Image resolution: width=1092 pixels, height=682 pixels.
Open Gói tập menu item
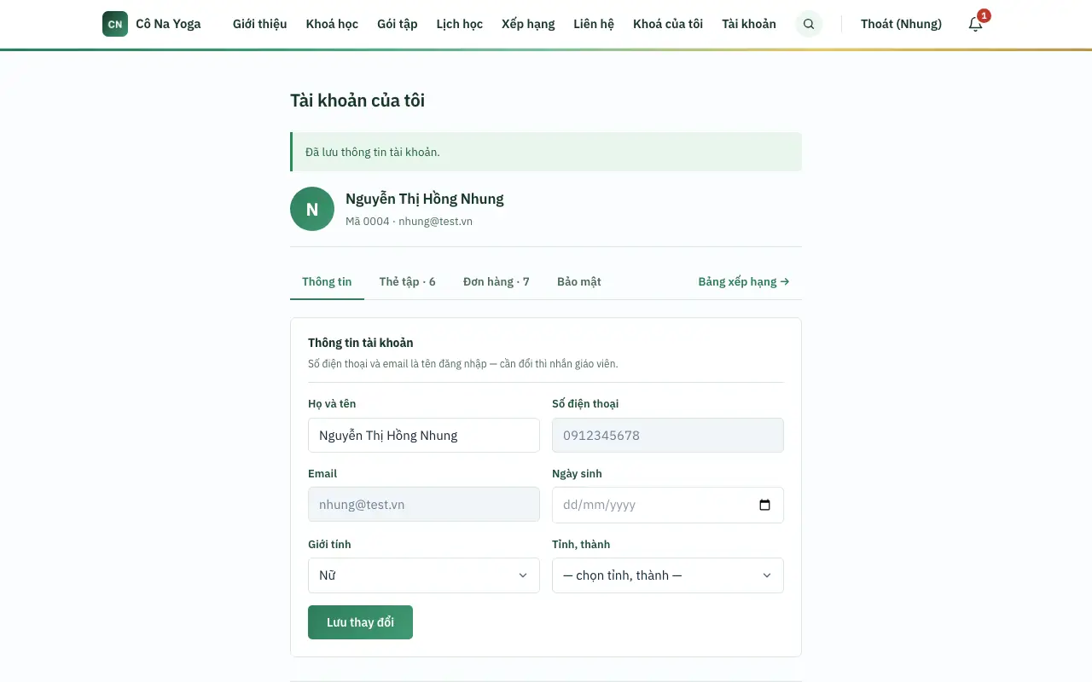coord(398,24)
